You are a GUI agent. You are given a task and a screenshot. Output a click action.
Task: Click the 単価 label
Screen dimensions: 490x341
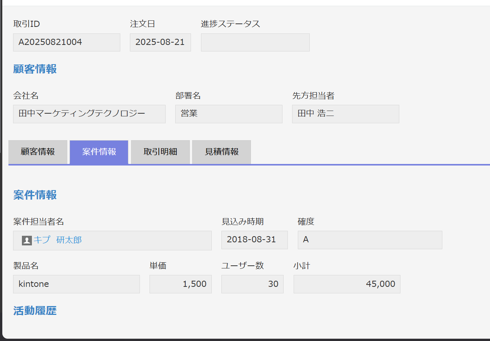point(158,266)
